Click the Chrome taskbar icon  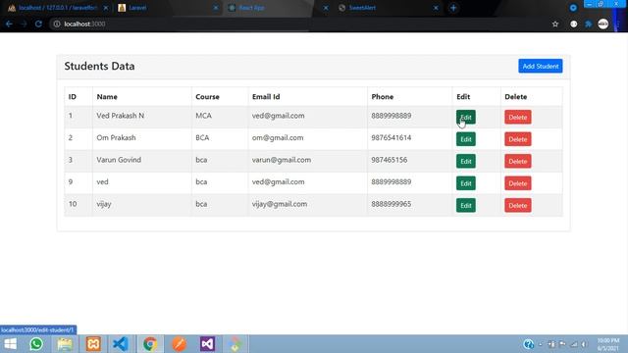tap(150, 344)
